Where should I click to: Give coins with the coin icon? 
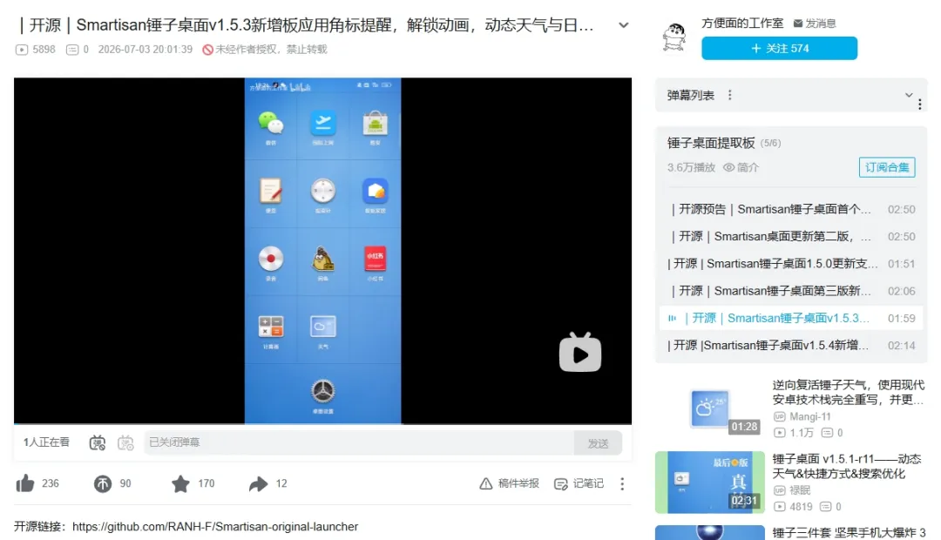tap(103, 483)
